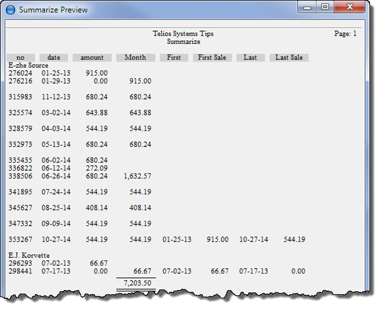
Task: Click the E-zhe Source group heading
Action: click(x=28, y=65)
